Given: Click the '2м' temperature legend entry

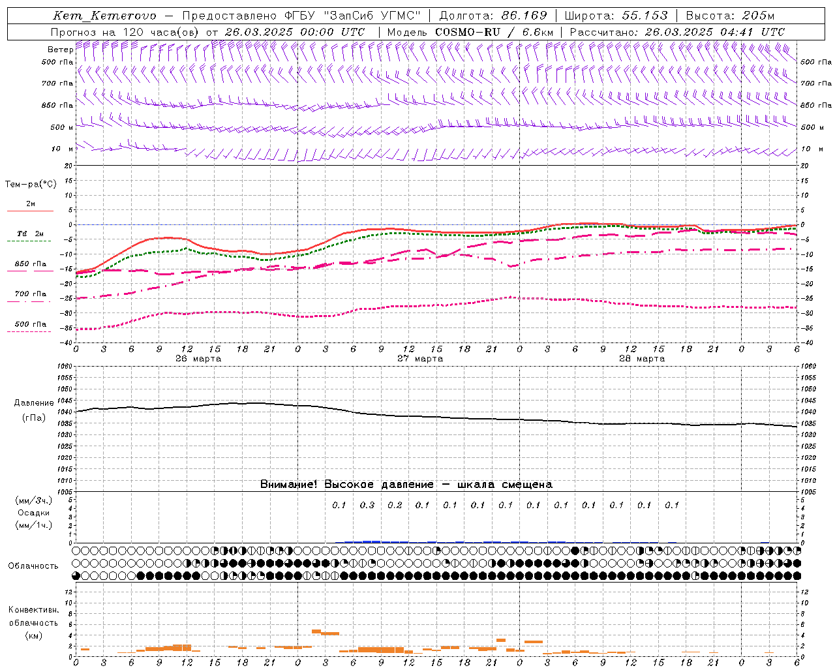Looking at the screenshot, I should pyautogui.click(x=31, y=204).
